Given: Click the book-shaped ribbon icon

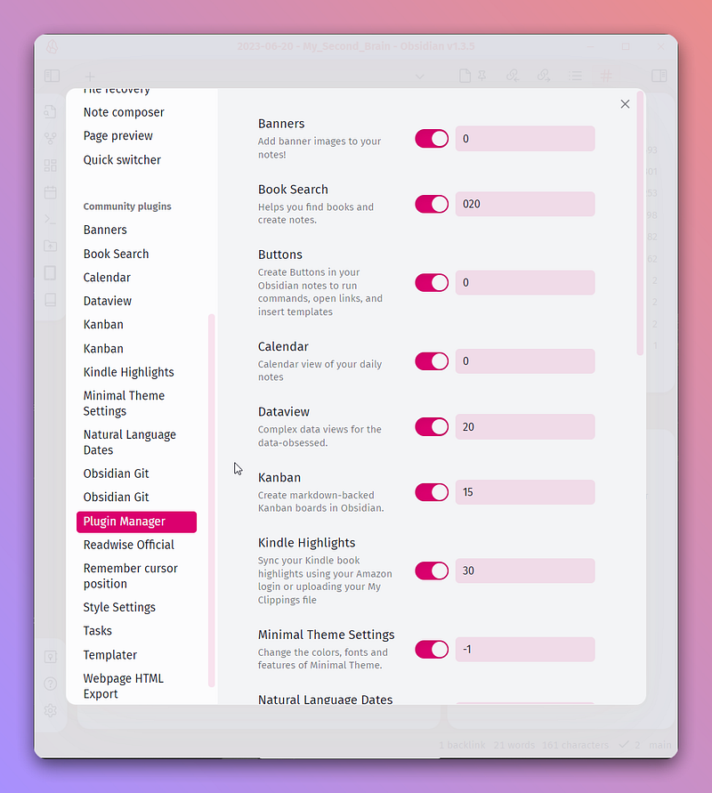Looking at the screenshot, I should click(x=50, y=300).
